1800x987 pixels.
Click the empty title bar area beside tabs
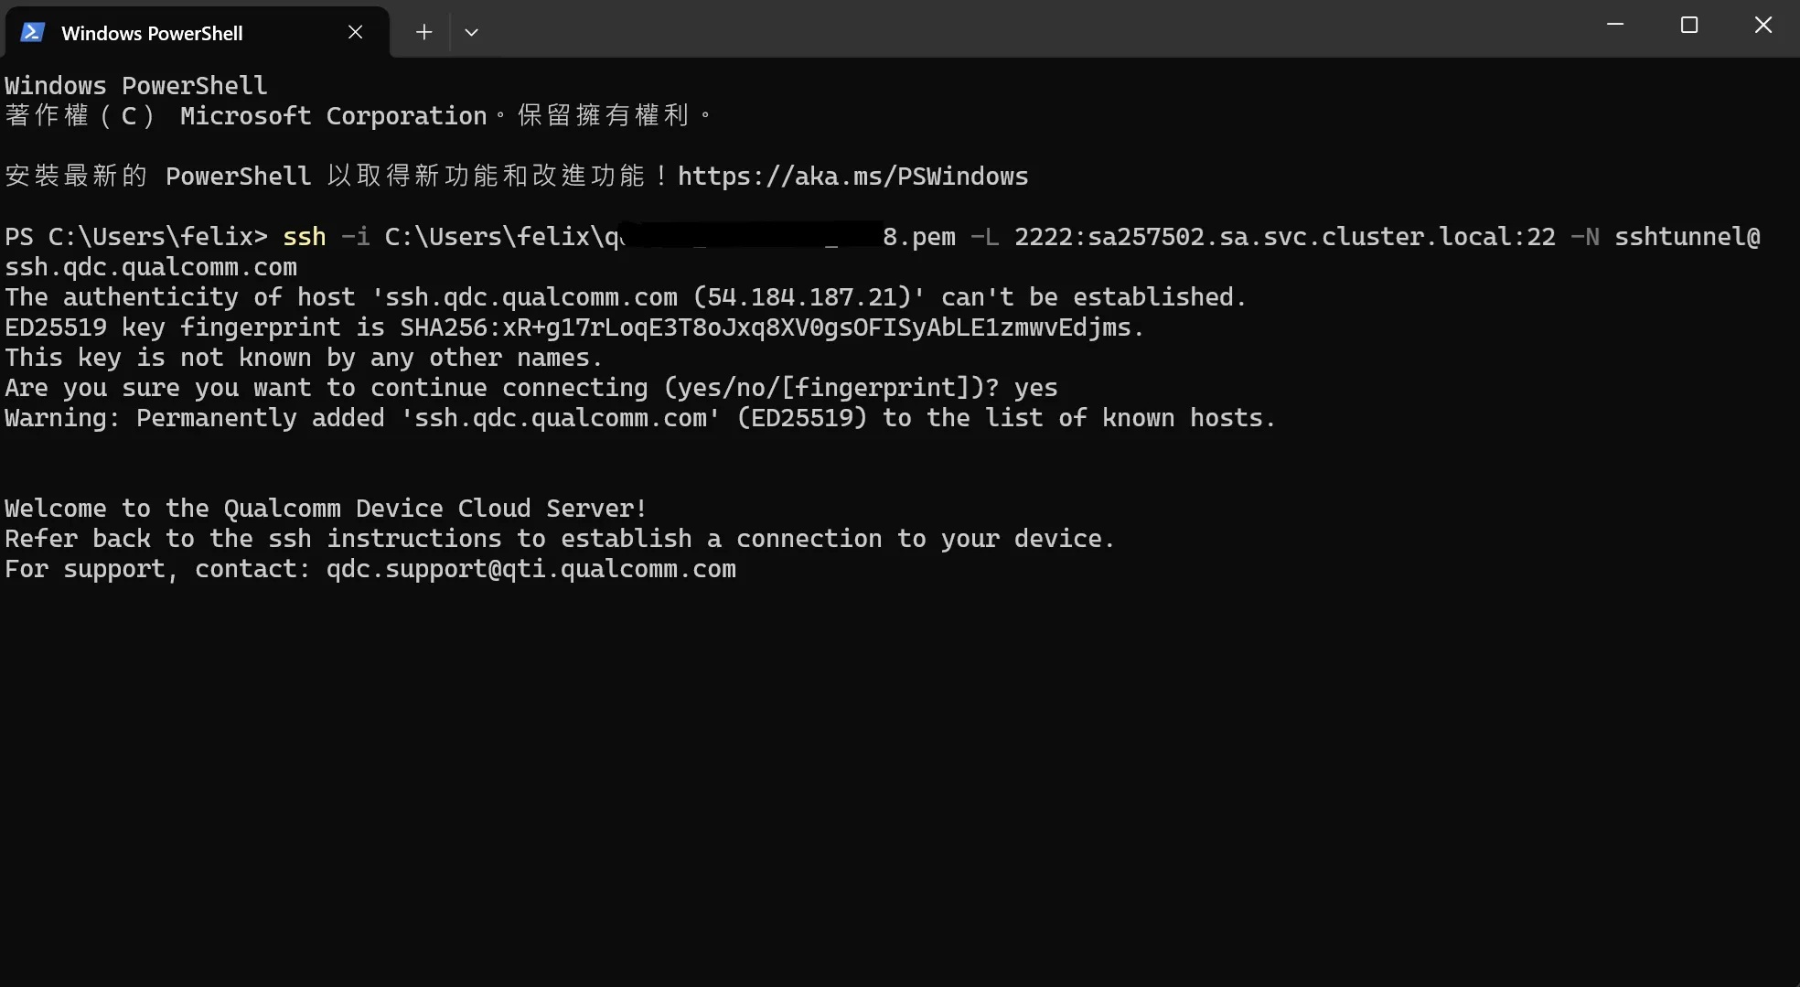tap(1034, 27)
